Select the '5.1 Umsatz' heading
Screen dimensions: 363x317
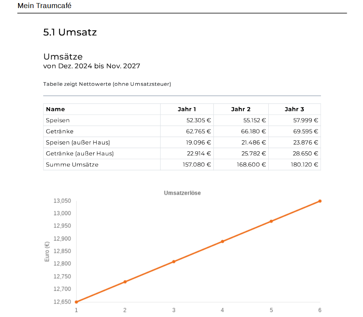click(x=70, y=32)
